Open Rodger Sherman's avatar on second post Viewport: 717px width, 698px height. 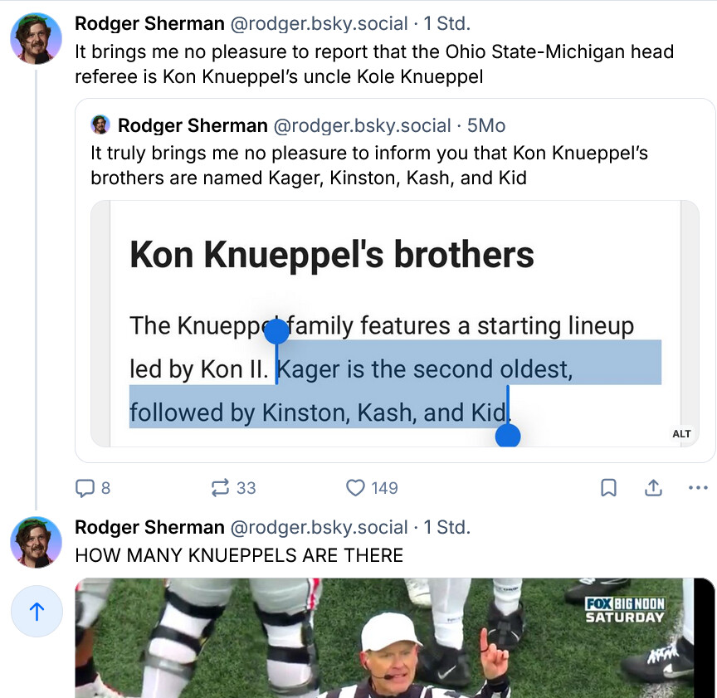(x=36, y=542)
